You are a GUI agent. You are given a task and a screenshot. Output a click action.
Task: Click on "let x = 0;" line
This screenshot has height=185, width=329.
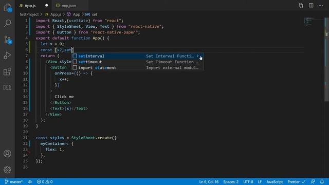tap(52, 44)
